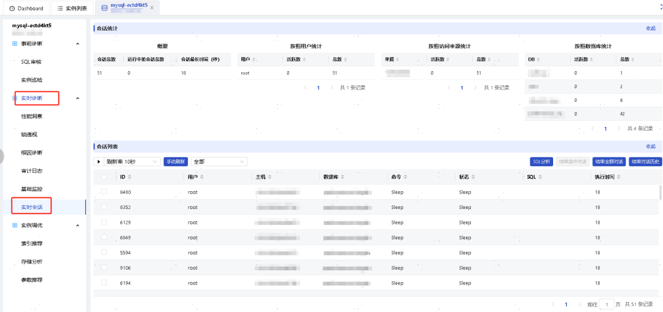Open 基础监控 in the sidebar
Screen dimensions: 663x312
pos(31,189)
